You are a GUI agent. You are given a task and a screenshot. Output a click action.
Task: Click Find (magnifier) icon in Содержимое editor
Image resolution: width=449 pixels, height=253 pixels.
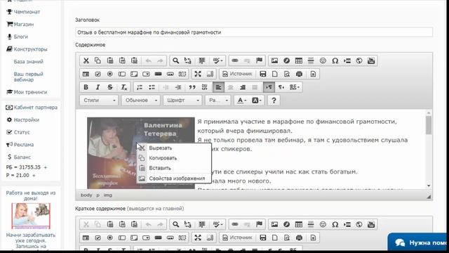point(175,60)
